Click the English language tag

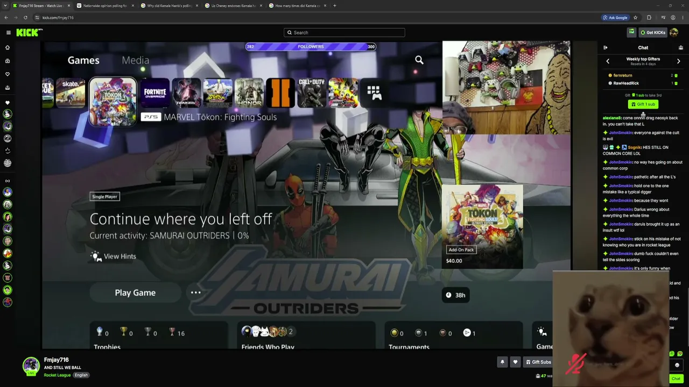click(x=81, y=375)
